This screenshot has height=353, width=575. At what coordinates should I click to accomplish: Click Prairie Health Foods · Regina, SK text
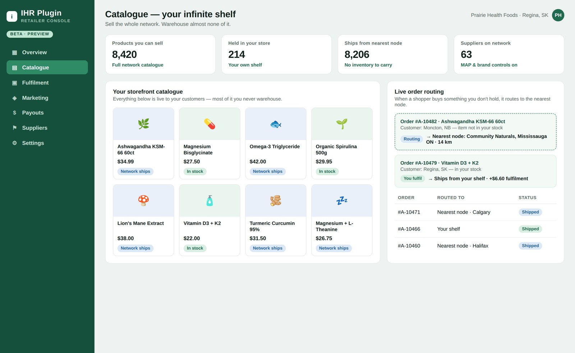510,15
